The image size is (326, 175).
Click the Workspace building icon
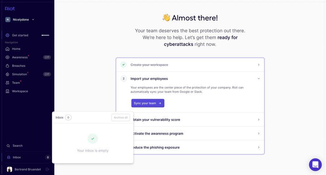coord(8,91)
